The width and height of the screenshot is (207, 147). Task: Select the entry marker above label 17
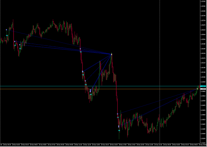(118, 114)
